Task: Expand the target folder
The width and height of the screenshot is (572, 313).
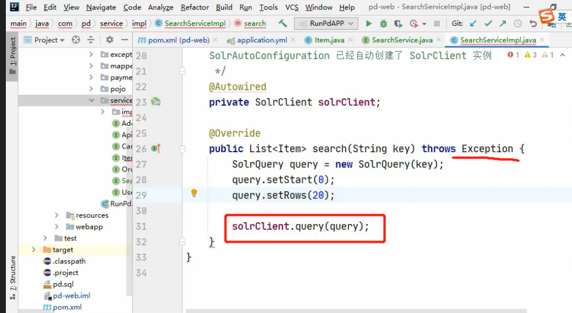Action: (x=33, y=250)
